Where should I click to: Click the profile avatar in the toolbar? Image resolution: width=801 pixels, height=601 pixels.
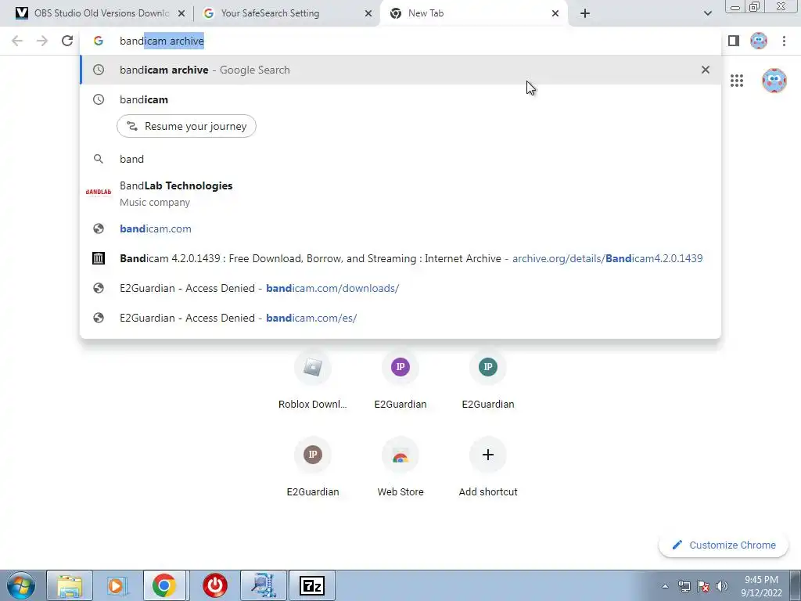click(759, 41)
